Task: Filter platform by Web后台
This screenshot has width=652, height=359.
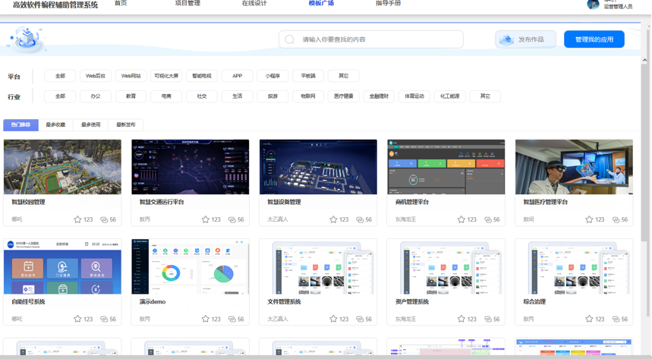Action: pos(96,76)
